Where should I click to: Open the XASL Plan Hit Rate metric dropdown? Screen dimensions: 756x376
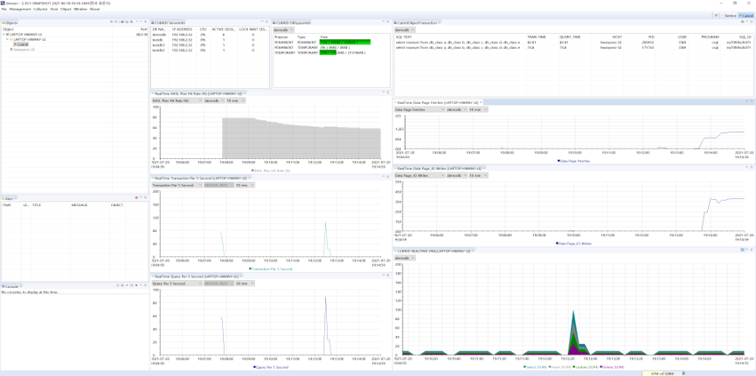177,100
